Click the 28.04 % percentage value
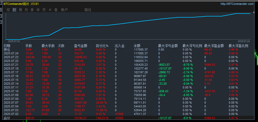The height and width of the screenshot is (122, 258). (x=101, y=103)
